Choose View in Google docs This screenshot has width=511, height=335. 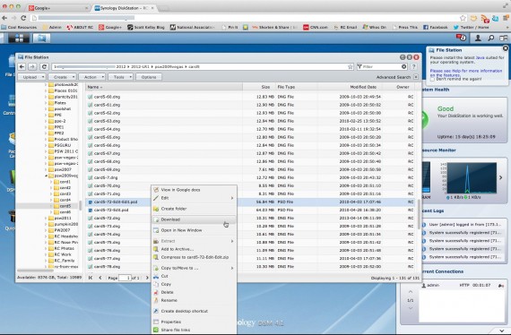pos(195,190)
